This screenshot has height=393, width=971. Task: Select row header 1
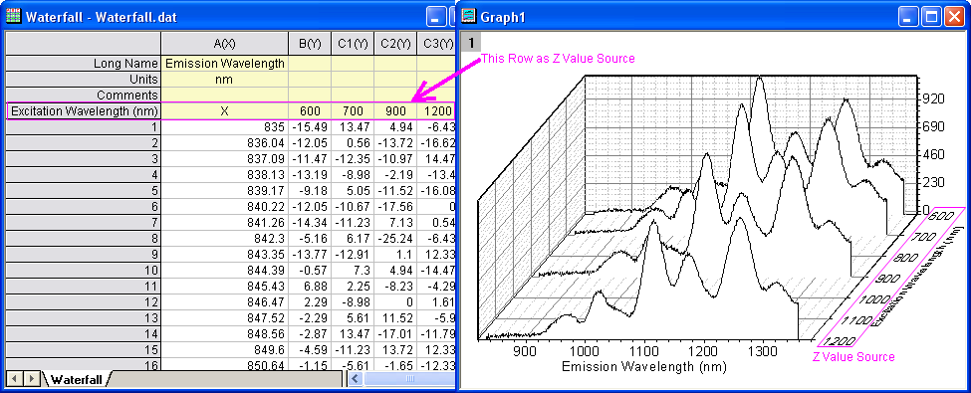click(83, 127)
